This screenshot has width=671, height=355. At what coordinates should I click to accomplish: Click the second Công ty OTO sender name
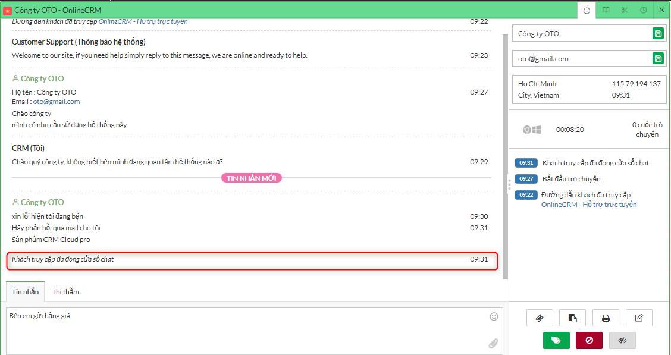[x=42, y=202]
